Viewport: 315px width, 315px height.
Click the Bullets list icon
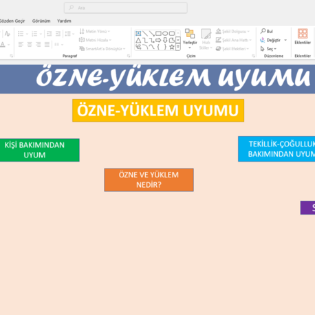[x=21, y=34]
